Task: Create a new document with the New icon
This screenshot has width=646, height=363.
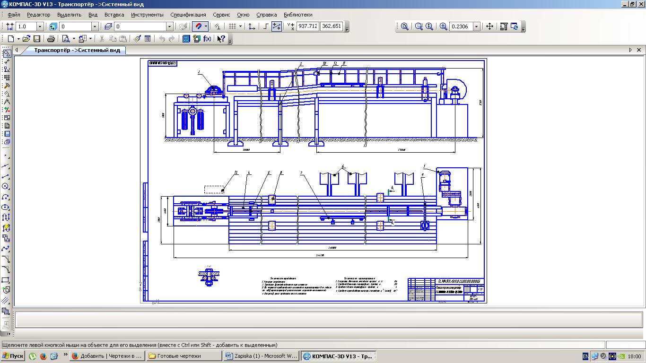Action: click(10, 39)
